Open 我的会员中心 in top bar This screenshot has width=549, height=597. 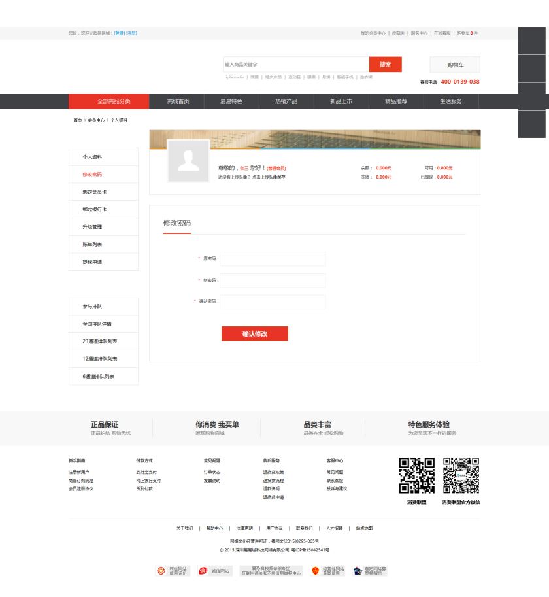[373, 33]
